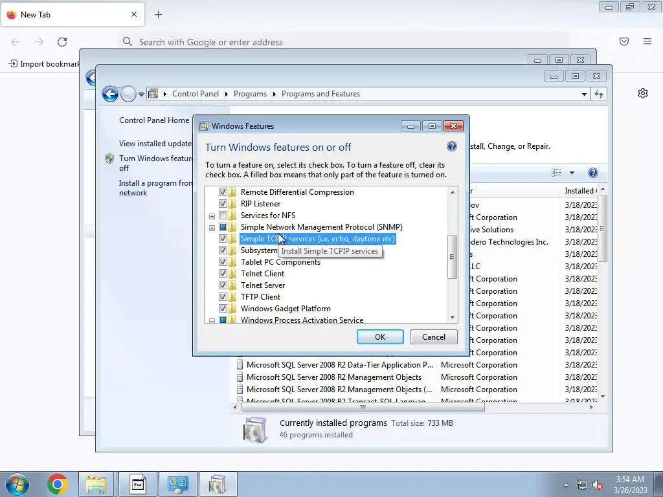The image size is (663, 497).
Task: Click OK in Windows Features dialog
Action: tap(380, 337)
